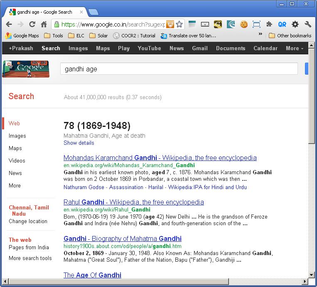Open the Tools bookmark folder
This screenshot has height=287, width=317.
pos(54,36)
